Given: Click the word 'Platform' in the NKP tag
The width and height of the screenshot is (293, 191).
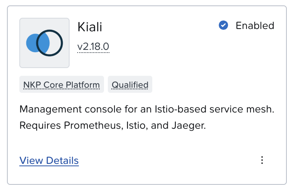Looking at the screenshot, I should [85, 85].
